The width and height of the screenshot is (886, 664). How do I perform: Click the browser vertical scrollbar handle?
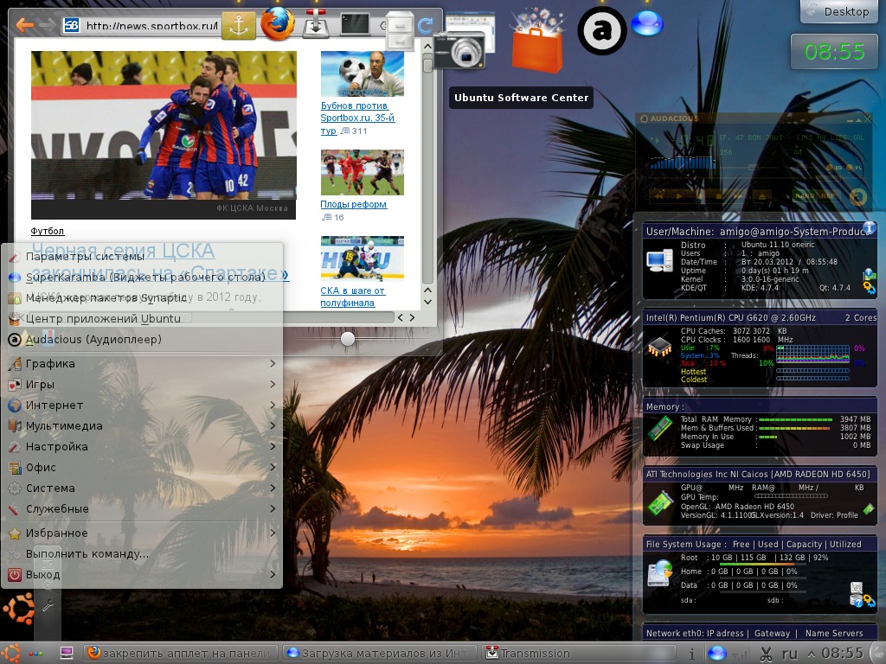point(427,64)
